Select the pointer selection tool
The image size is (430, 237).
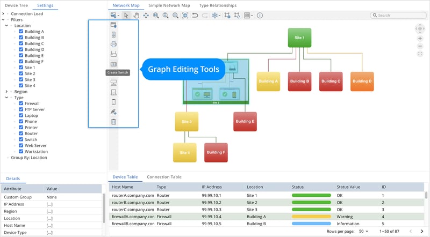pyautogui.click(x=126, y=16)
